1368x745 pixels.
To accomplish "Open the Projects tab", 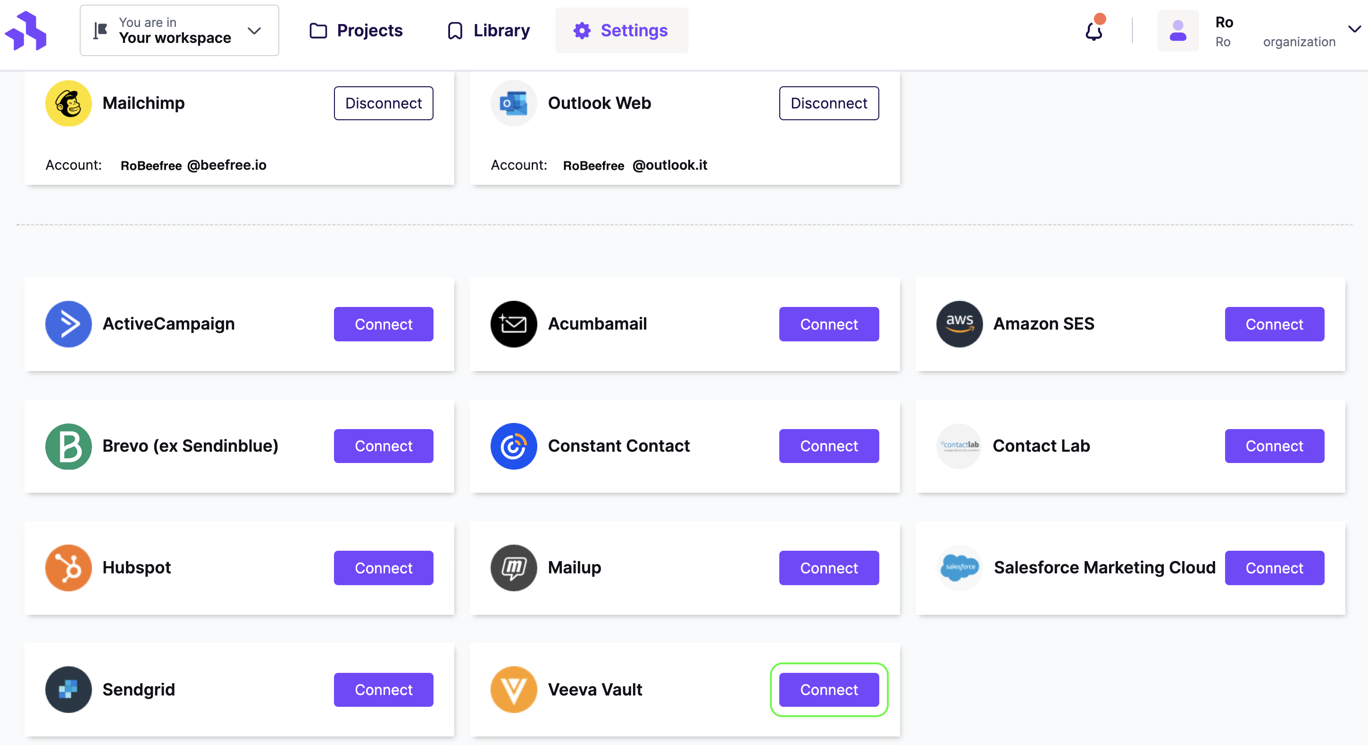I will (x=356, y=31).
